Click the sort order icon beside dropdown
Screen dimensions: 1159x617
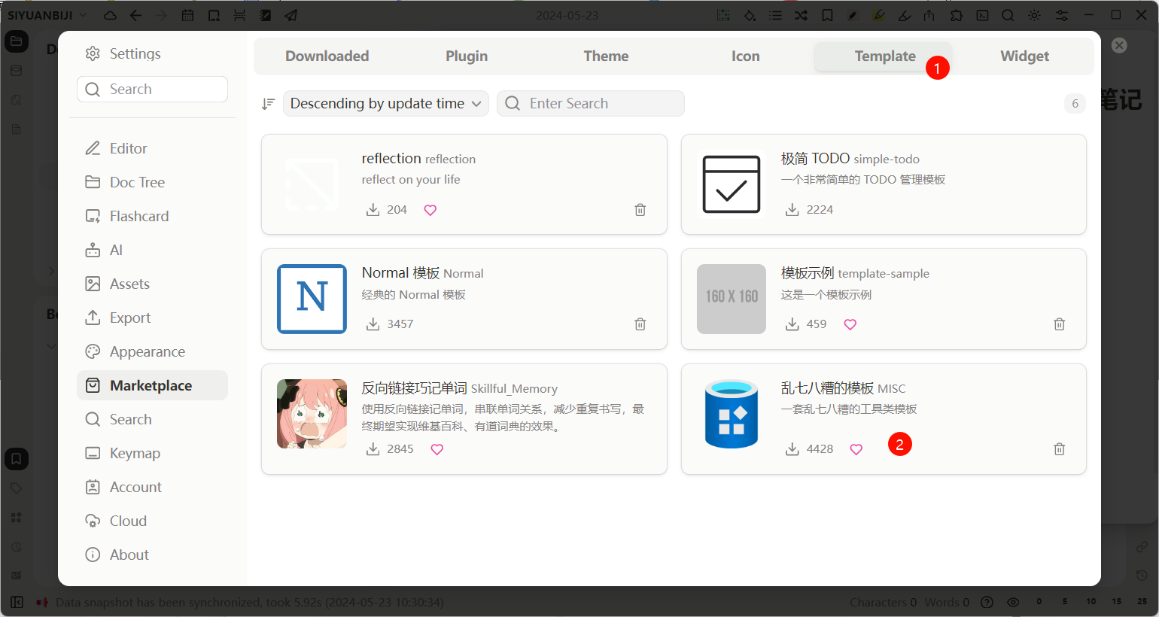click(x=268, y=104)
